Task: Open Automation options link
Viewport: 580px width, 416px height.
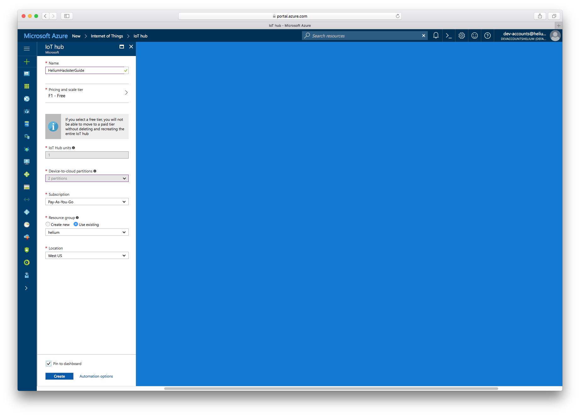Action: (x=96, y=376)
